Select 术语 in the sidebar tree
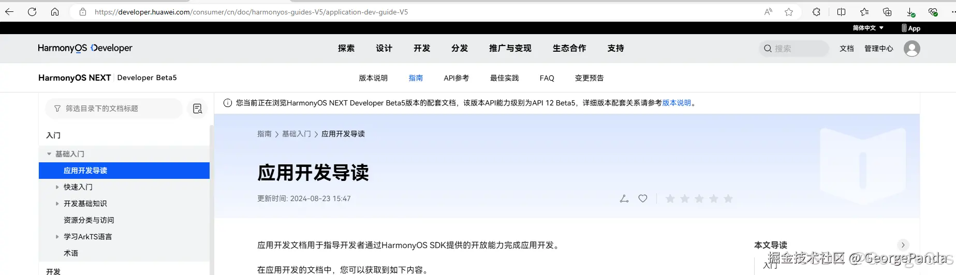 [71, 253]
